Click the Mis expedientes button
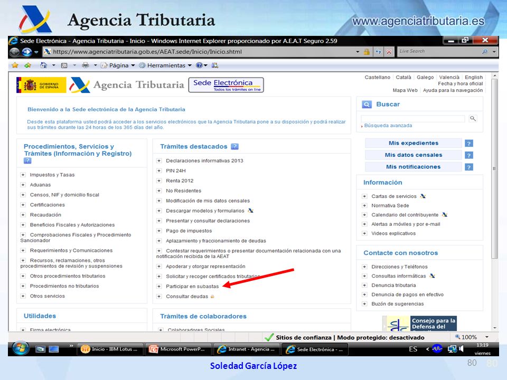This screenshot has height=380, width=507. (413, 143)
